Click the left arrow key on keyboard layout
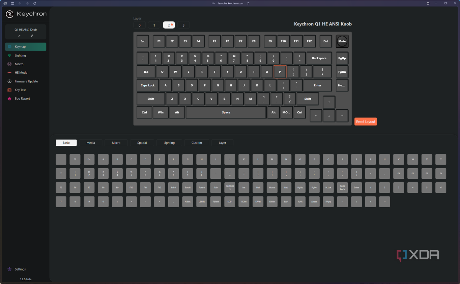The width and height of the screenshot is (460, 284). 316,115
